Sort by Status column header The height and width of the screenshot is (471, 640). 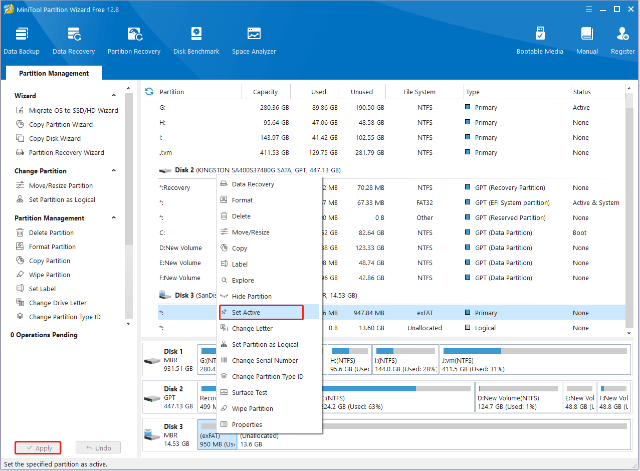pyautogui.click(x=597, y=92)
